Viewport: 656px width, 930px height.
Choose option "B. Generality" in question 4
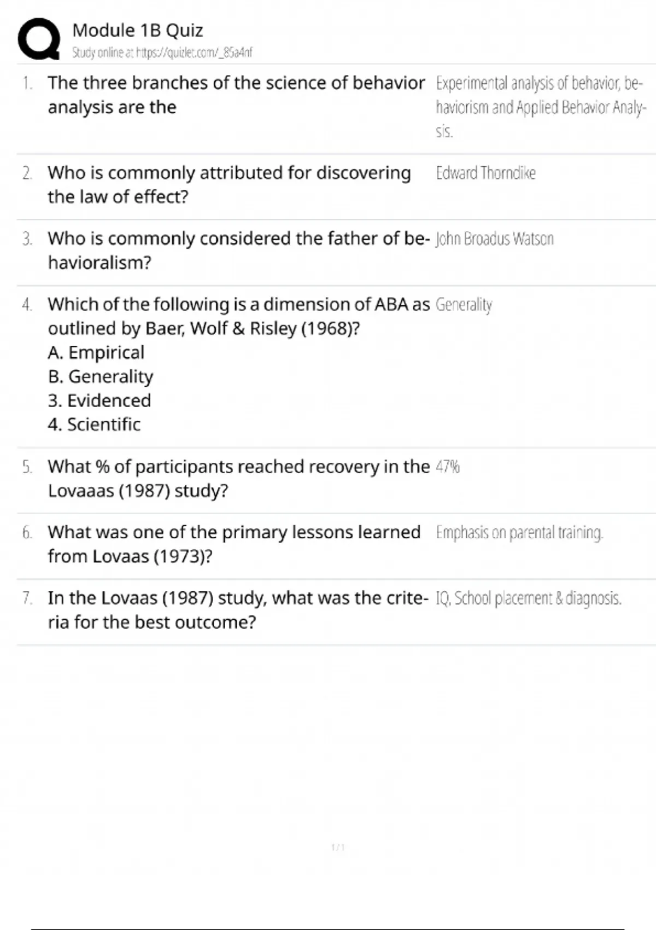tap(101, 376)
